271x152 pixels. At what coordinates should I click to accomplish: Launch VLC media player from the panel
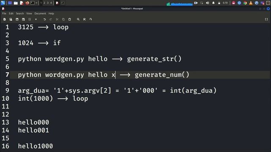(251, 3)
